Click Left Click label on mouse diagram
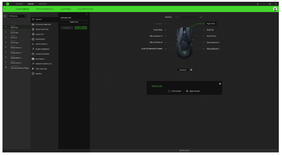The height and width of the screenshot is (156, 282). pos(158,24)
